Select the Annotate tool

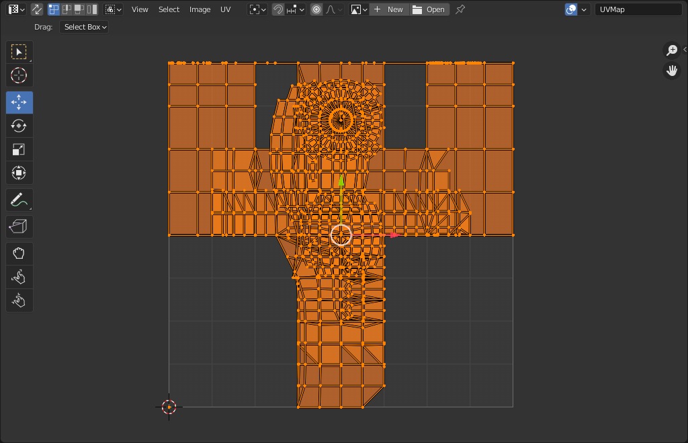[19, 200]
